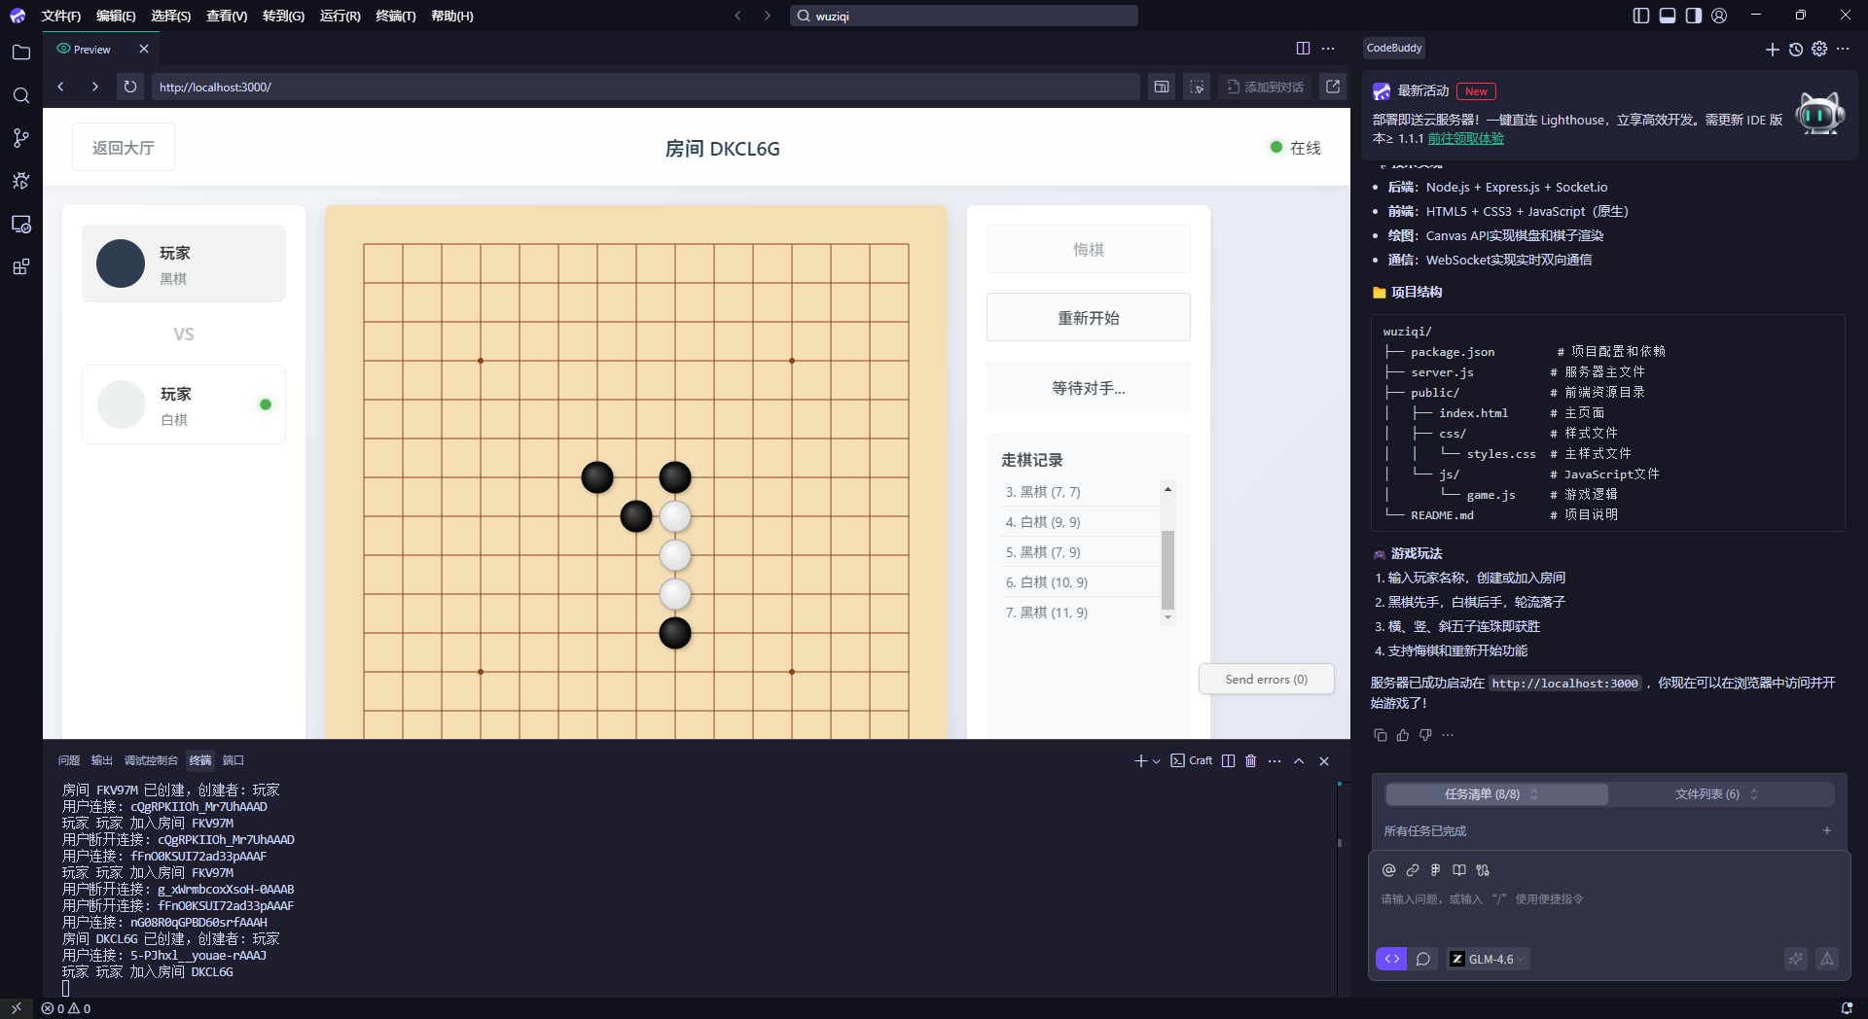Copy the CodeBuddy response

click(x=1380, y=735)
